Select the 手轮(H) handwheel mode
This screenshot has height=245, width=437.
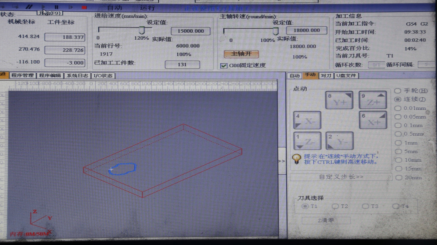click(x=397, y=91)
